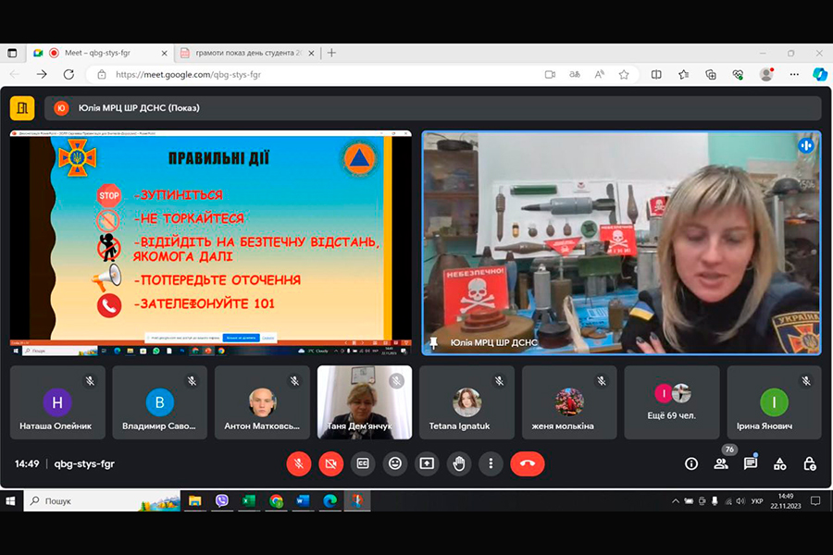
Task: Click the Пошук taskbar search box
Action: (x=102, y=500)
